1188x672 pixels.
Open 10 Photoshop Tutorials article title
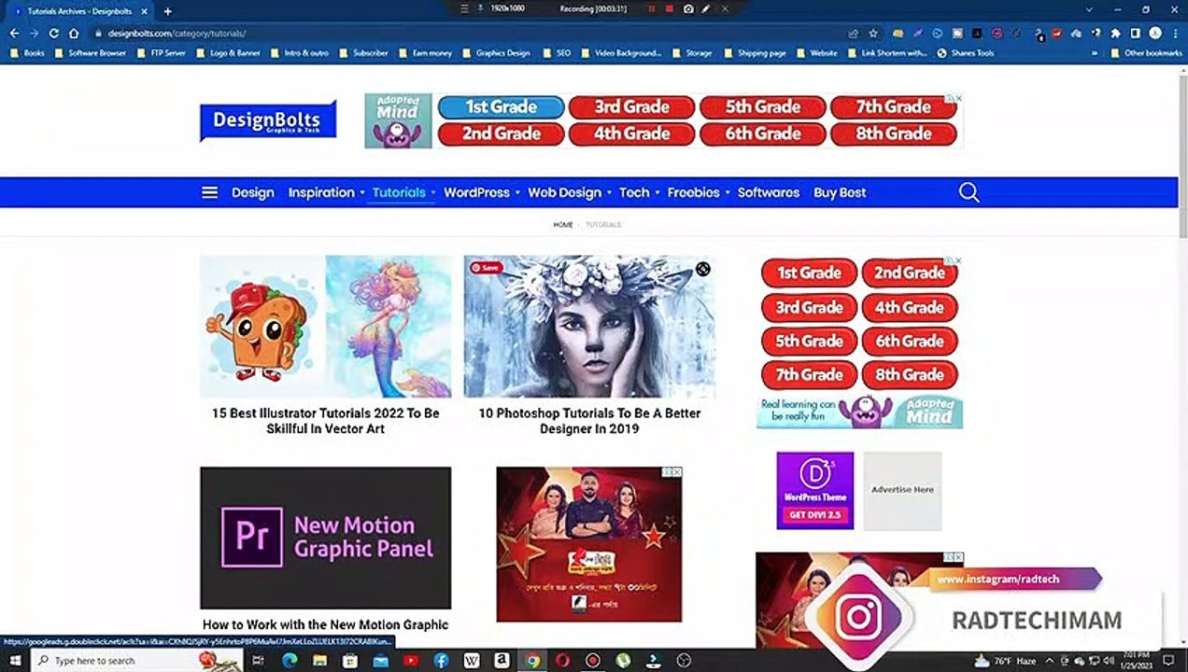(589, 421)
